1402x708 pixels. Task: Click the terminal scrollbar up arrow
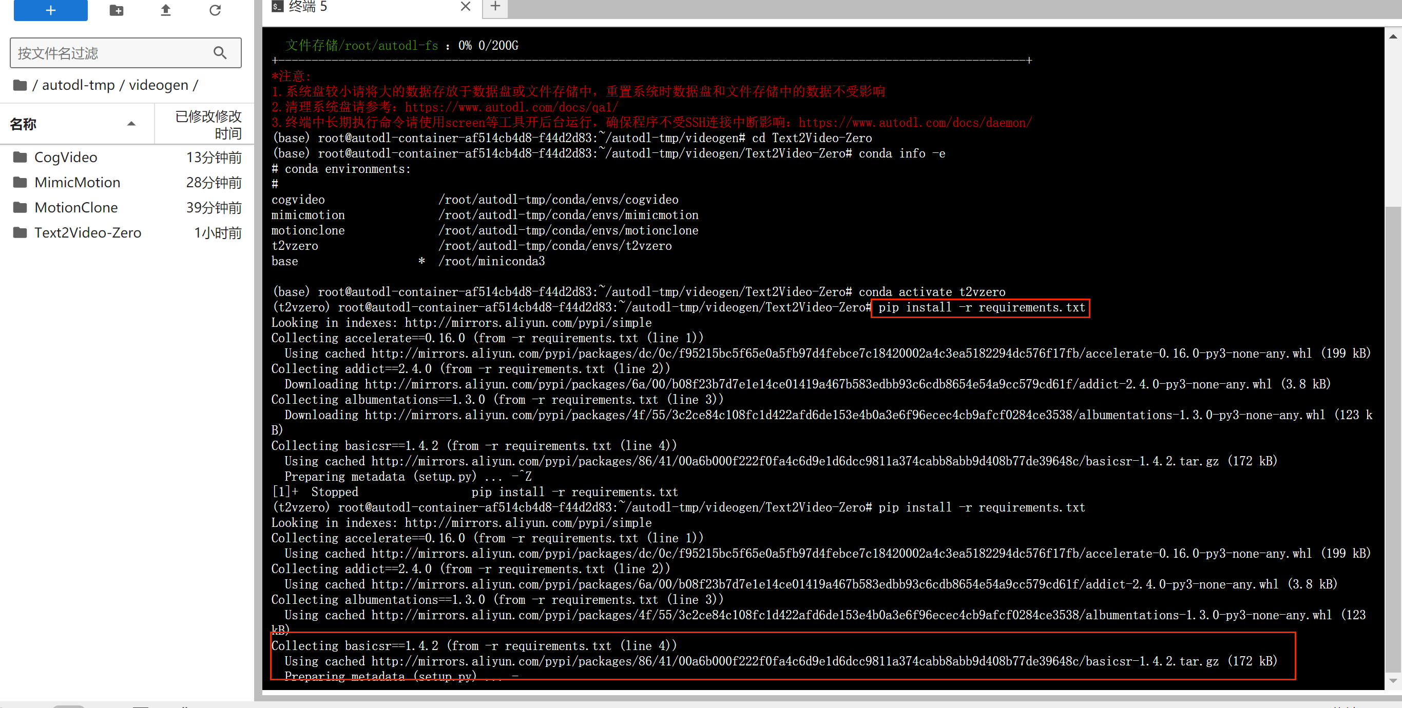coord(1392,36)
